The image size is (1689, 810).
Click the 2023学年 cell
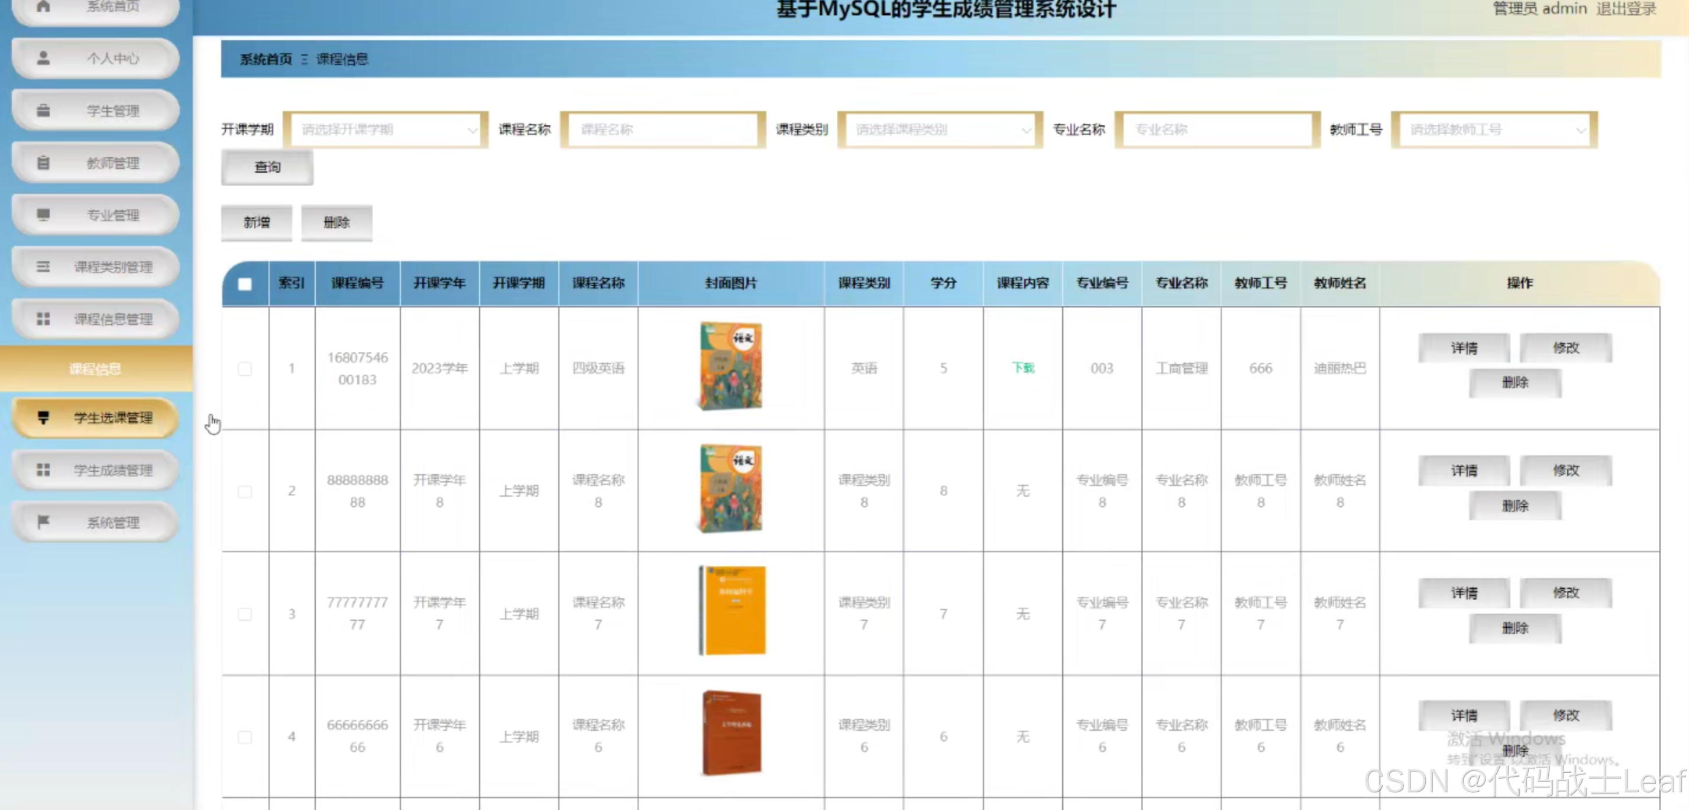[439, 368]
